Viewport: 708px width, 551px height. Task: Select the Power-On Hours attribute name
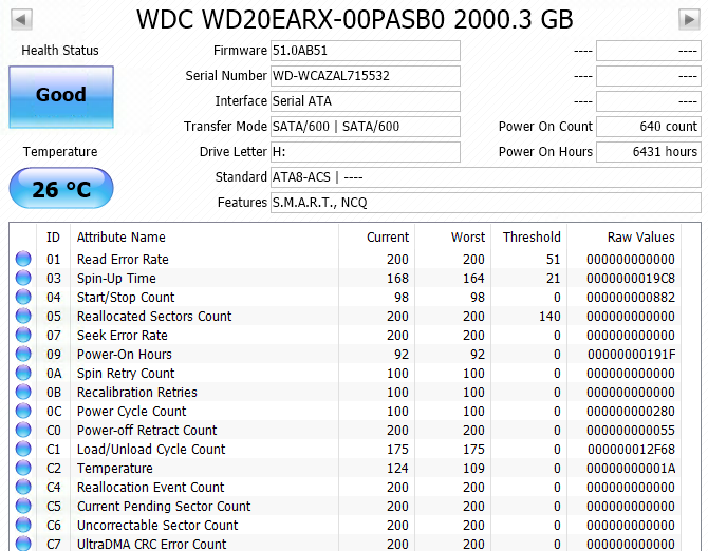[124, 354]
